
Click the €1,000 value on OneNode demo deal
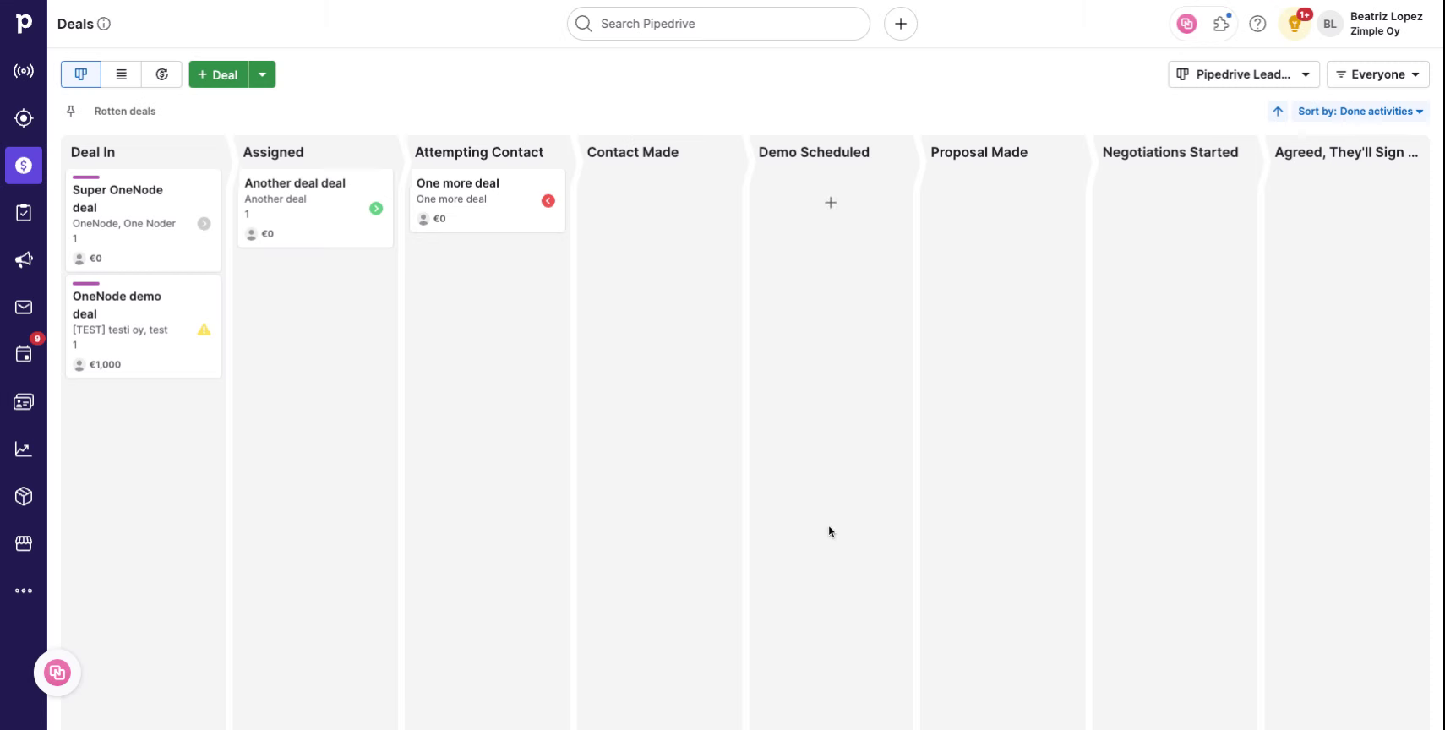pyautogui.click(x=105, y=365)
